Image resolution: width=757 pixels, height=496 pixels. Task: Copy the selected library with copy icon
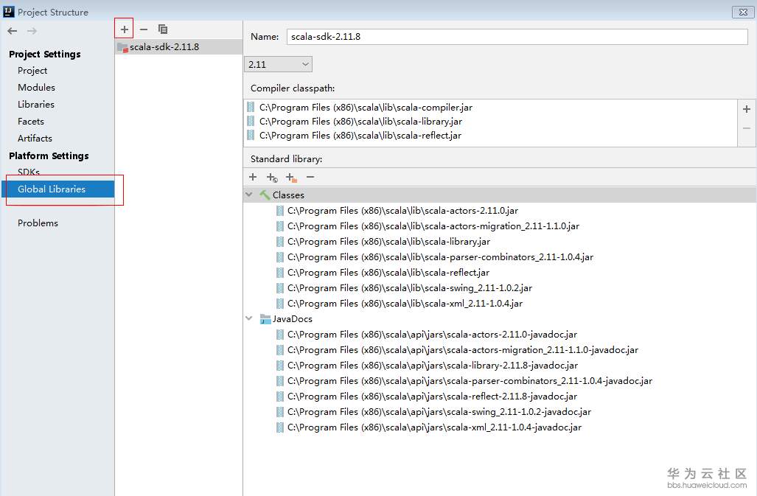pos(163,29)
